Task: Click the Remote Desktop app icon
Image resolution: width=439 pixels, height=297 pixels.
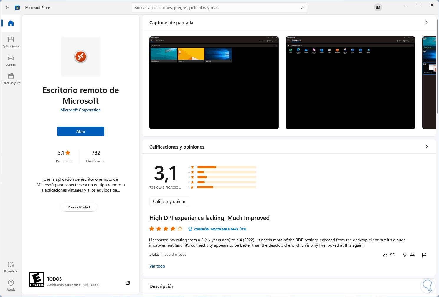Action: tap(81, 57)
